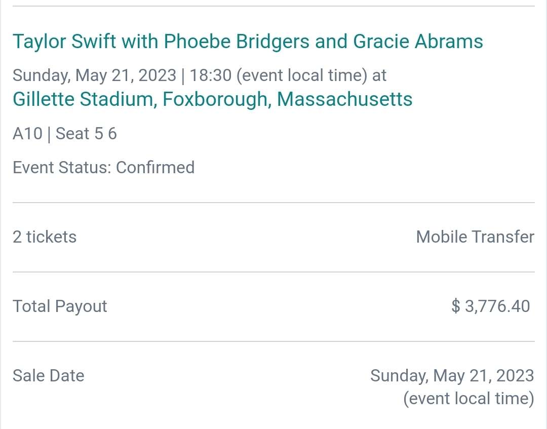Click the Phoebe Bridgers name in the title
This screenshot has height=429, width=547.
point(237,42)
